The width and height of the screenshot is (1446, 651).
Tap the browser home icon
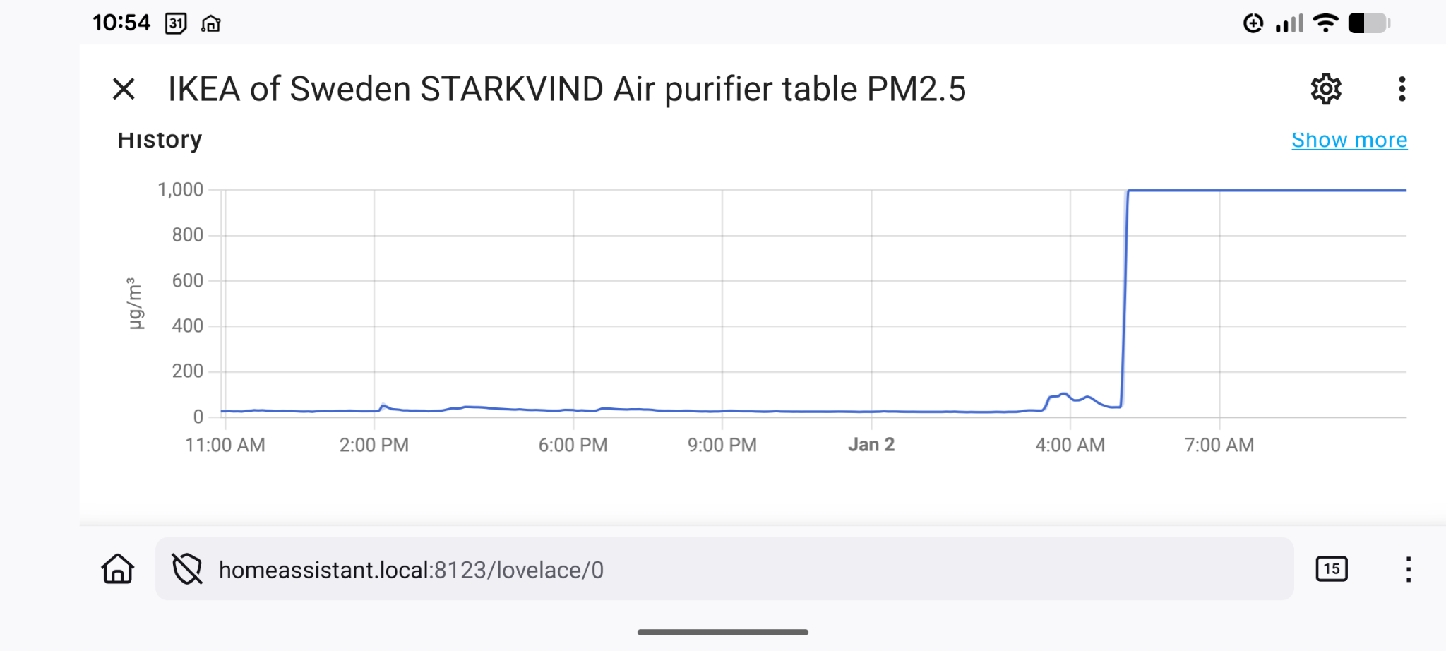[x=118, y=569]
